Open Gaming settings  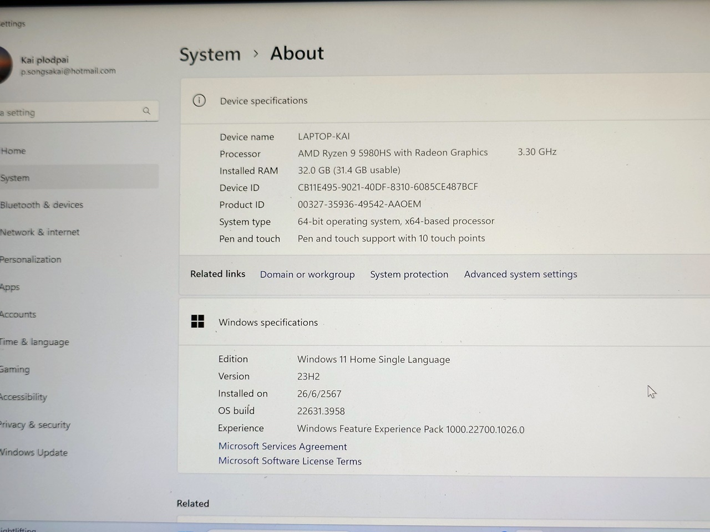tap(15, 370)
